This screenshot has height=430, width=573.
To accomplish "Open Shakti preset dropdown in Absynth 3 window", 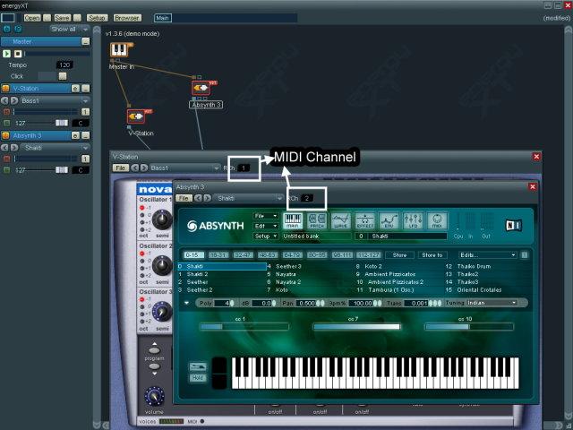I will [249, 198].
